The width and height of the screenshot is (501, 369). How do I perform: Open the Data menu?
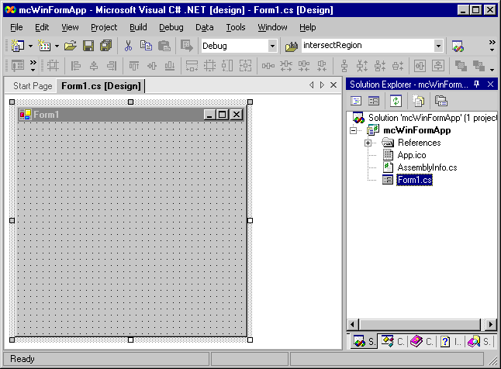205,27
